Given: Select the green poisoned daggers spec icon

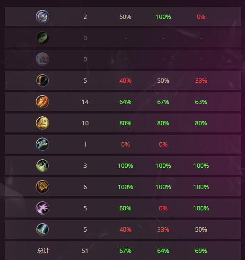Looking at the screenshot, I should tap(43, 165).
